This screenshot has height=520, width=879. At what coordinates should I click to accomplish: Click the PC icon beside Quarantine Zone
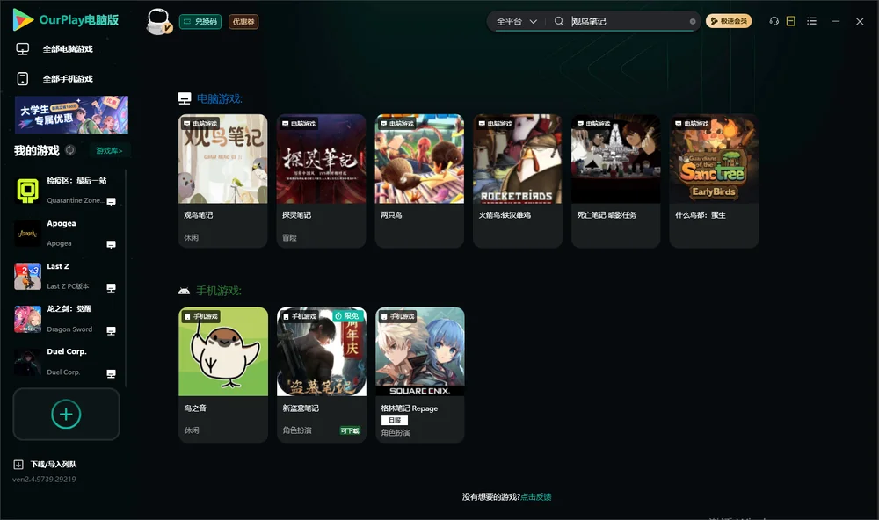111,202
